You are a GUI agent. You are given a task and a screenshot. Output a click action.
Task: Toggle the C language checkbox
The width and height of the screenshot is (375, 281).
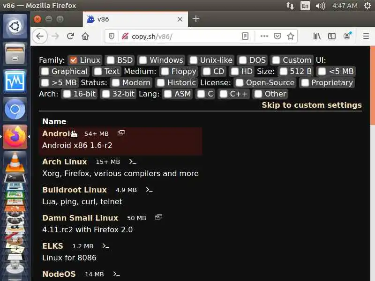(x=201, y=94)
